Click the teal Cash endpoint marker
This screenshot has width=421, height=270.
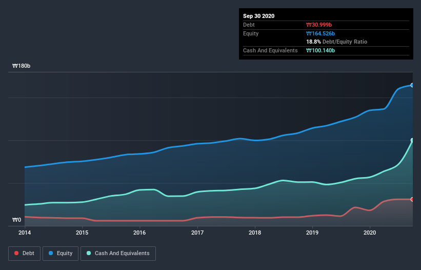(412, 140)
